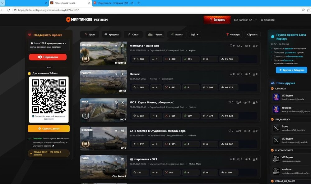Like the старпается в 321 replay heart
The width and height of the screenshot is (311, 184).
click(x=231, y=159)
